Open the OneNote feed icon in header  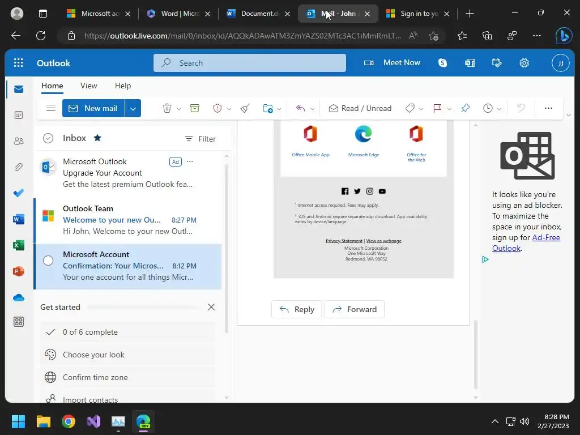(x=470, y=63)
